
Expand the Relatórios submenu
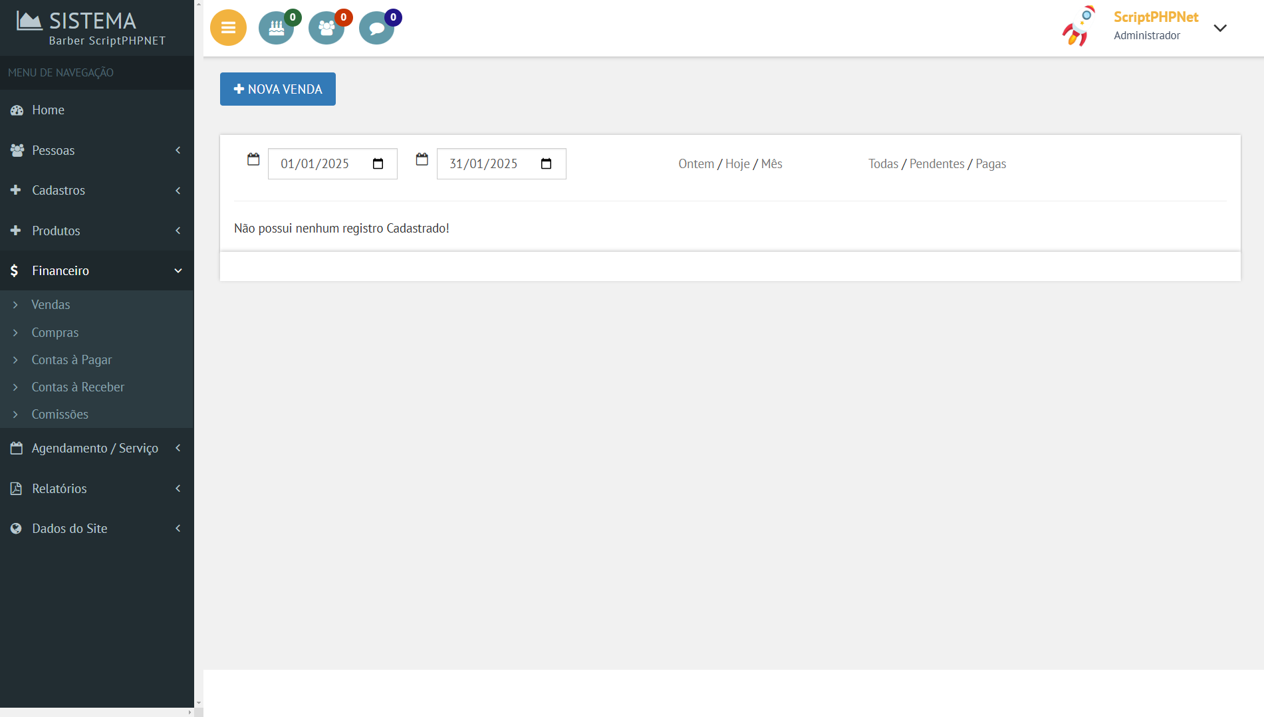click(96, 488)
